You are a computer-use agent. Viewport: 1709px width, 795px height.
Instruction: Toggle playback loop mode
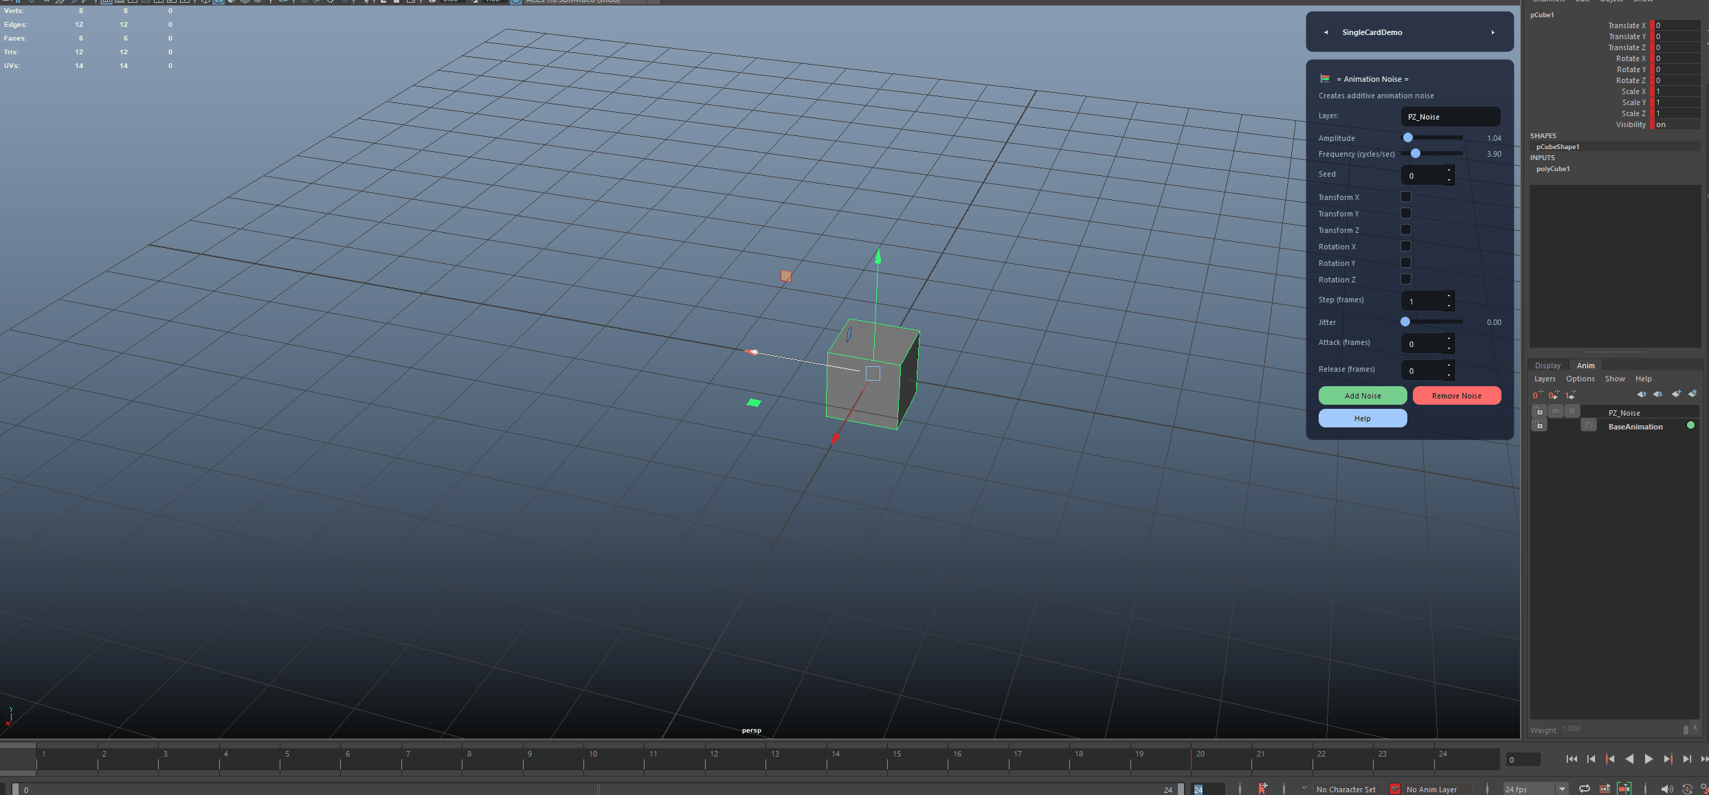tap(1585, 789)
